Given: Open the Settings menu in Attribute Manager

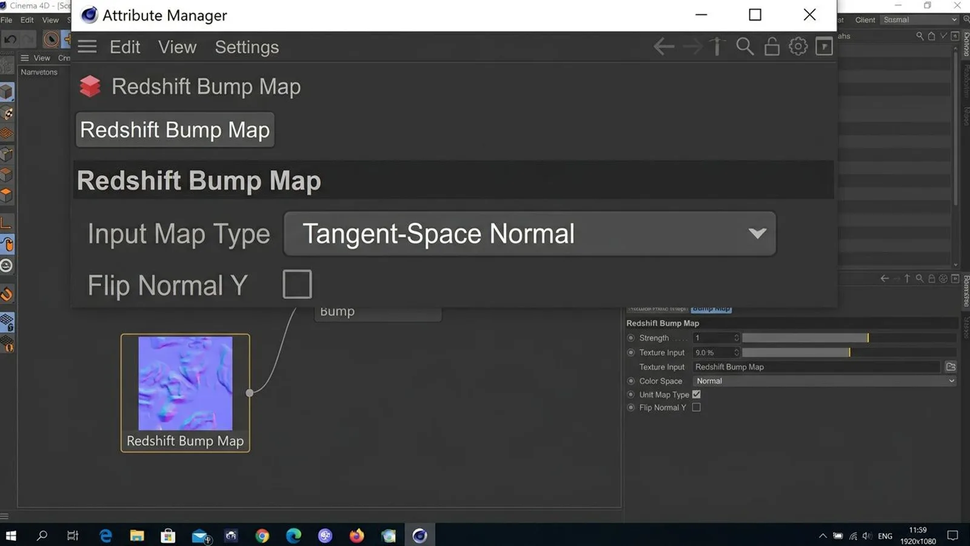Looking at the screenshot, I should pos(247,47).
